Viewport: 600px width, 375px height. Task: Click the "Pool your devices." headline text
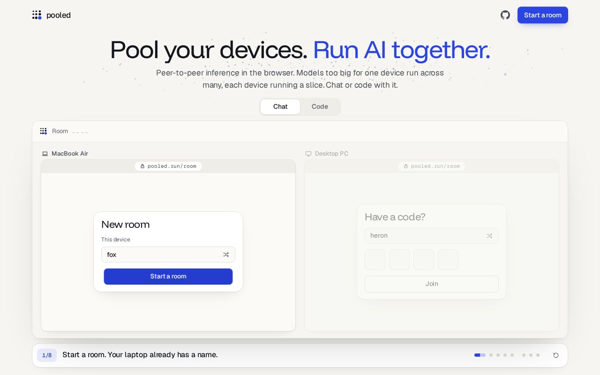tap(209, 50)
